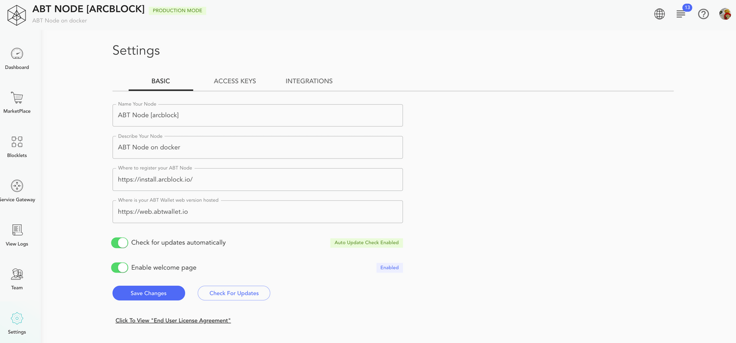
Task: Toggle Enable welcome page switch
Action: coord(120,268)
